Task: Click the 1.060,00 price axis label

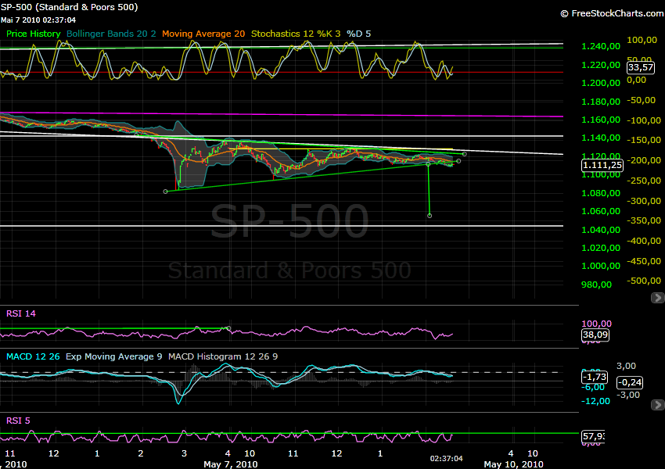Action: 601,211
